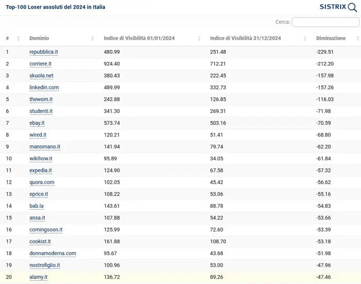The height and width of the screenshot is (284, 361).
Task: Select the value 100.96 for nostrofiglio.it
Action: tap(112, 265)
